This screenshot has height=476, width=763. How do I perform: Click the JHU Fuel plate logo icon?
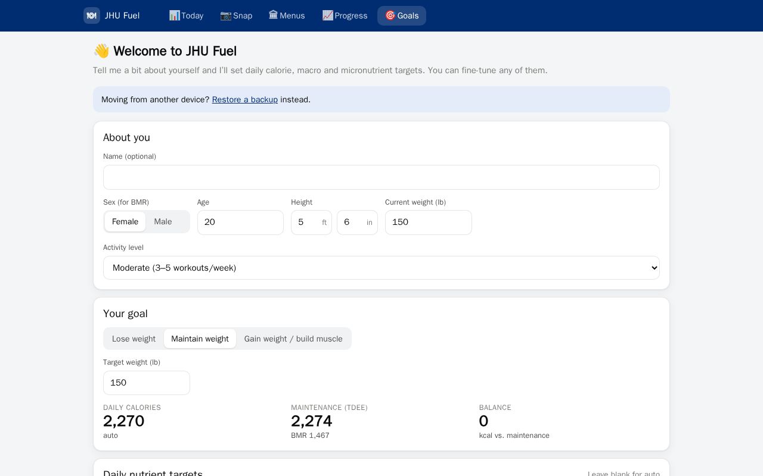(92, 15)
